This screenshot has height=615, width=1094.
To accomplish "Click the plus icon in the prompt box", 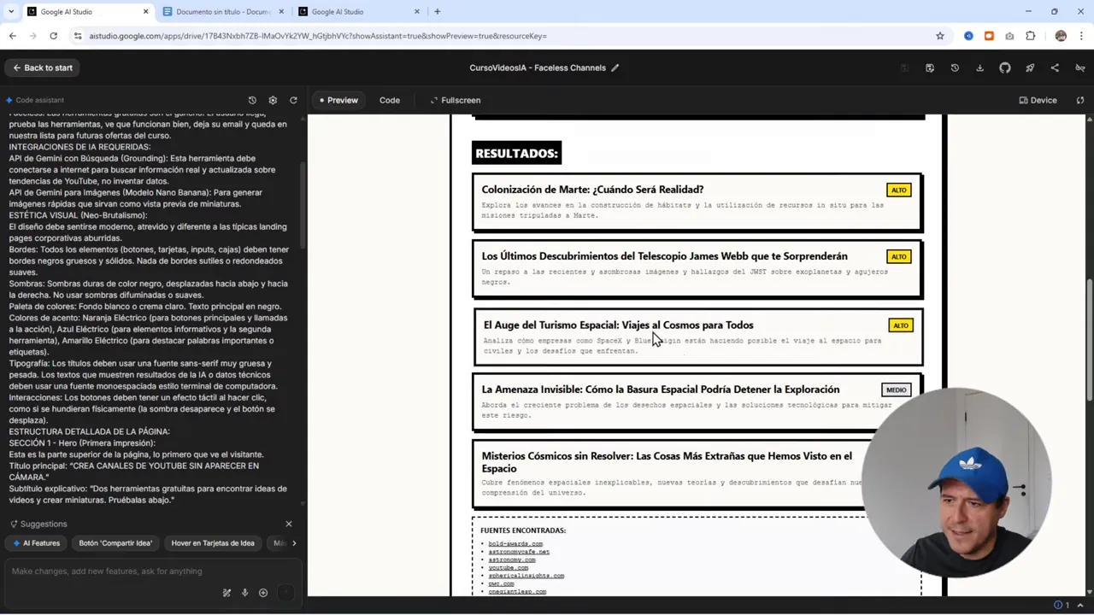I will (x=263, y=593).
